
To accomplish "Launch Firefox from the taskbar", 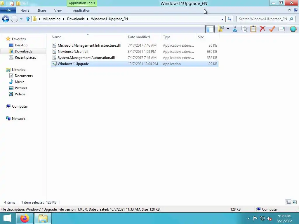I will [x=25, y=218].
